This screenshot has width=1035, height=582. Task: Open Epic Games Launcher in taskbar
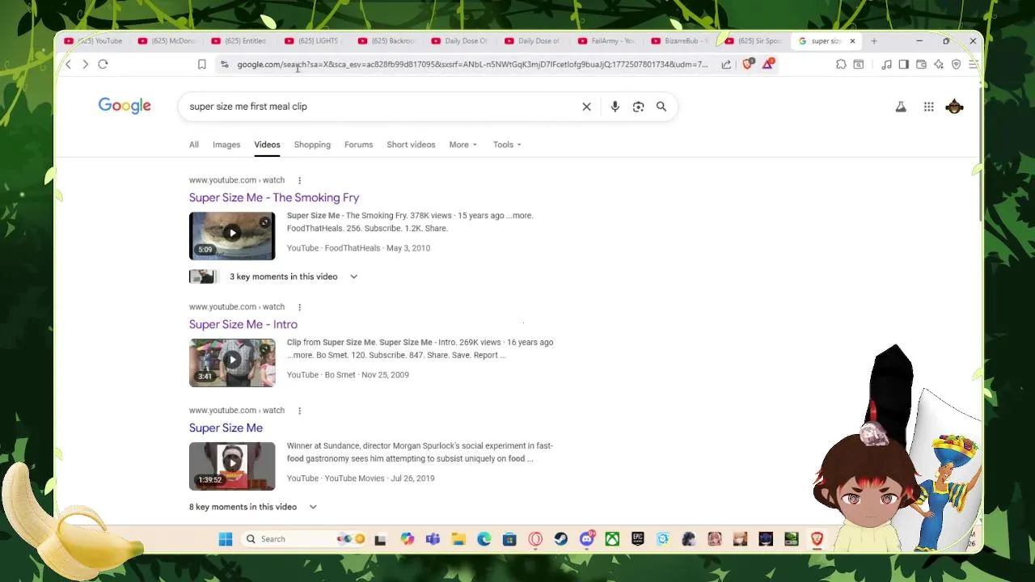coord(638,539)
